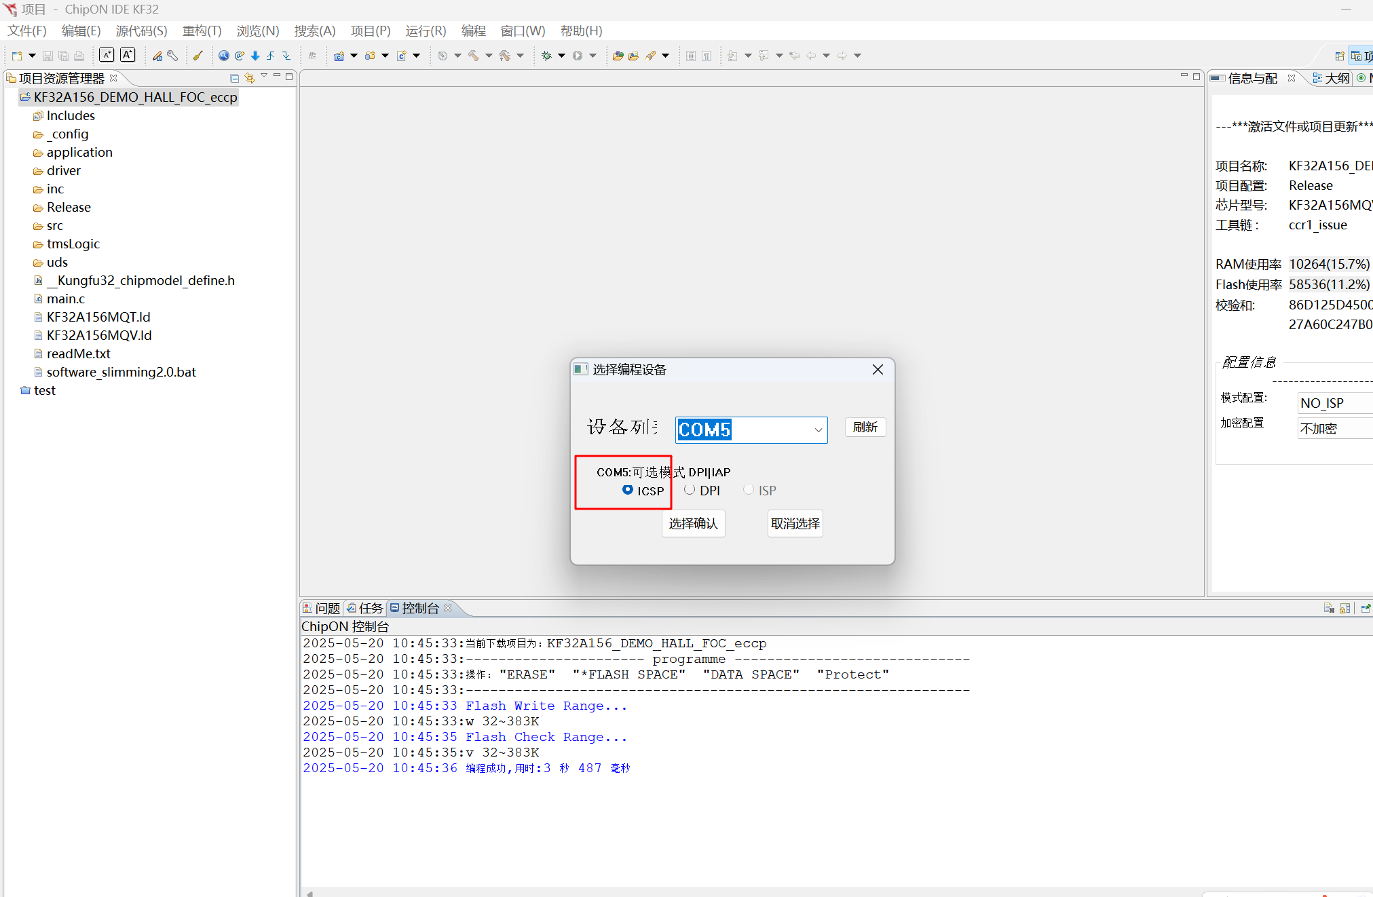Select the DPI radio button
Screen dimensions: 1373x897
point(690,490)
